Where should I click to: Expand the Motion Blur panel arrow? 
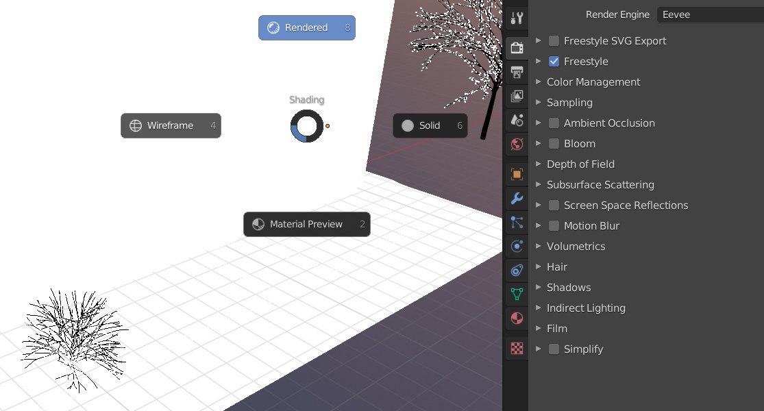tap(539, 225)
